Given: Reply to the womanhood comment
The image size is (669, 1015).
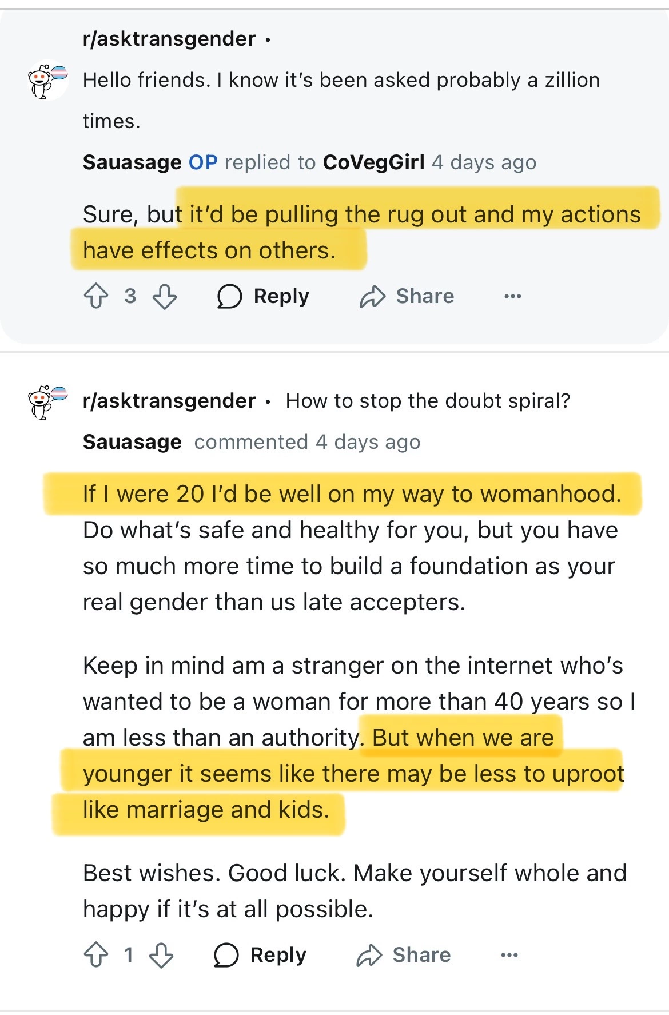Looking at the screenshot, I should click(260, 954).
